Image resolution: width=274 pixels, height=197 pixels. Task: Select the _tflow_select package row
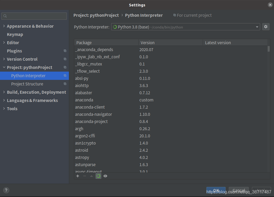click(x=171, y=71)
